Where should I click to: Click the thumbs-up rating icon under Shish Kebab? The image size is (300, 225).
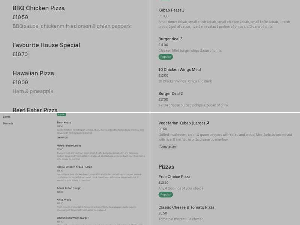pyautogui.click(x=59, y=138)
